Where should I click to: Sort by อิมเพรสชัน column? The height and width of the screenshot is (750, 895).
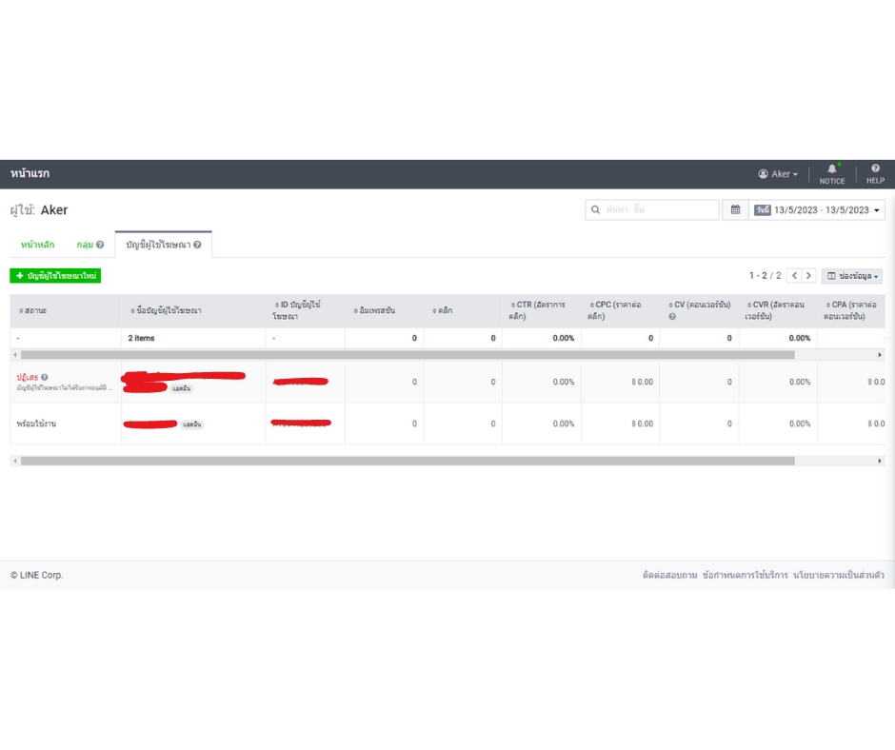374,311
